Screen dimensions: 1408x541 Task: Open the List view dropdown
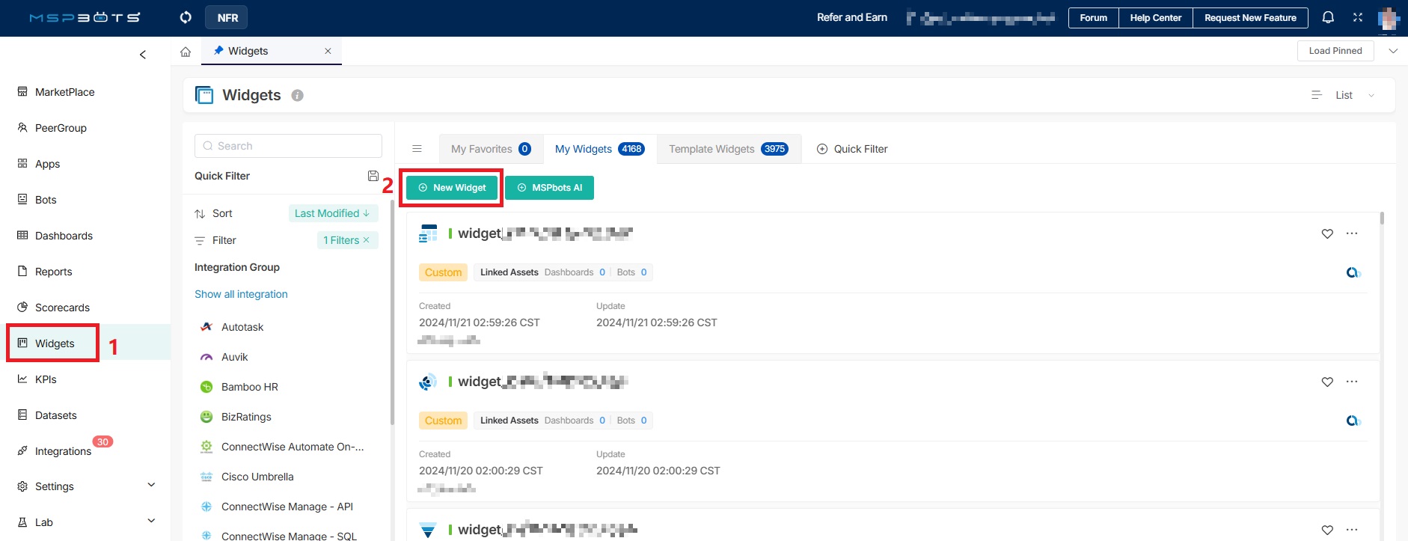click(x=1344, y=95)
